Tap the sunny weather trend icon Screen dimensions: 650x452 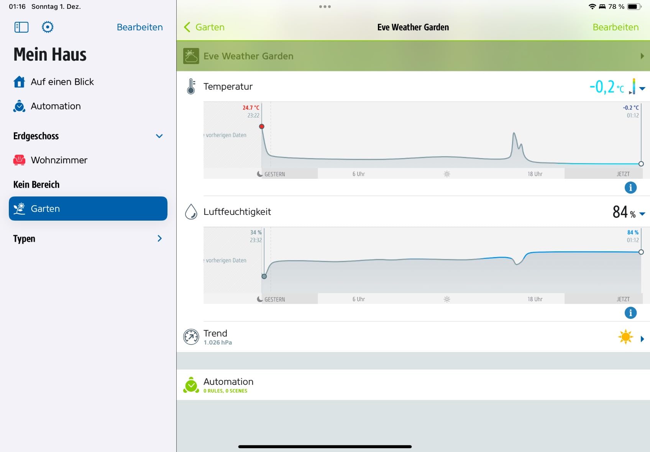[x=625, y=337]
